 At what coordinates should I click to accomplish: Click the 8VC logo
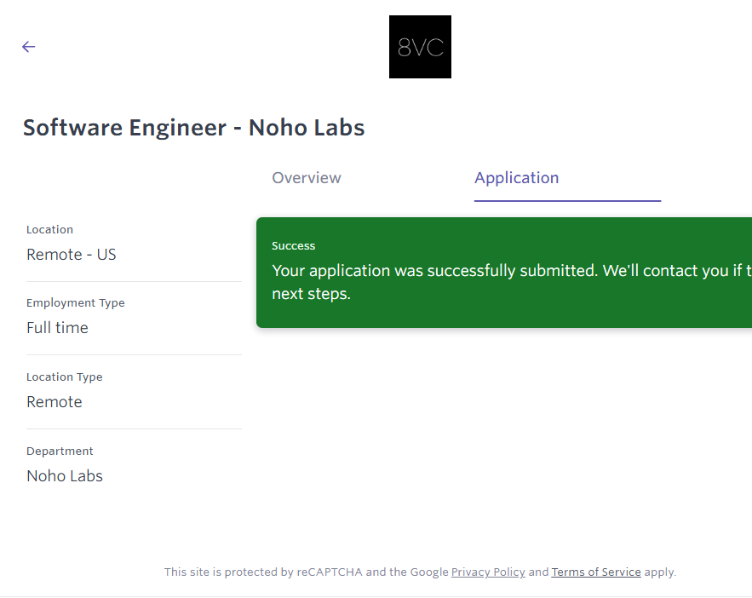click(x=420, y=47)
